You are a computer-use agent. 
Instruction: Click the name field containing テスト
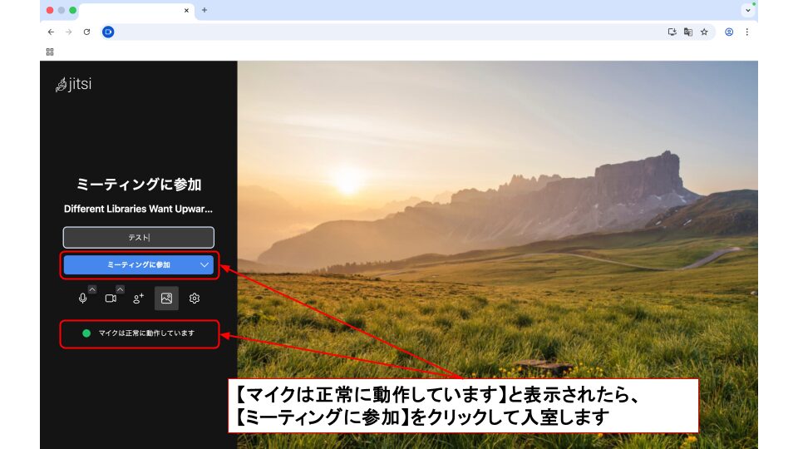pyautogui.click(x=138, y=237)
